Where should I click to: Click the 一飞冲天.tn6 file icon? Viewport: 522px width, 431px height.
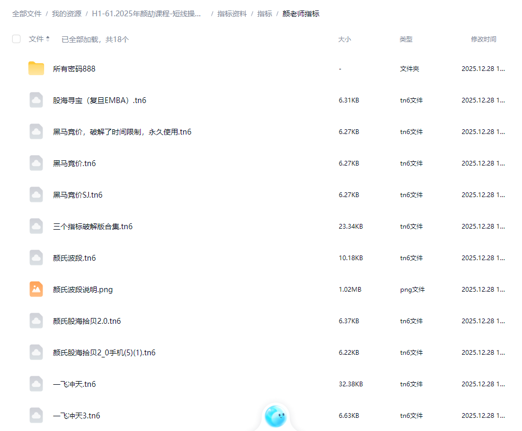point(36,384)
